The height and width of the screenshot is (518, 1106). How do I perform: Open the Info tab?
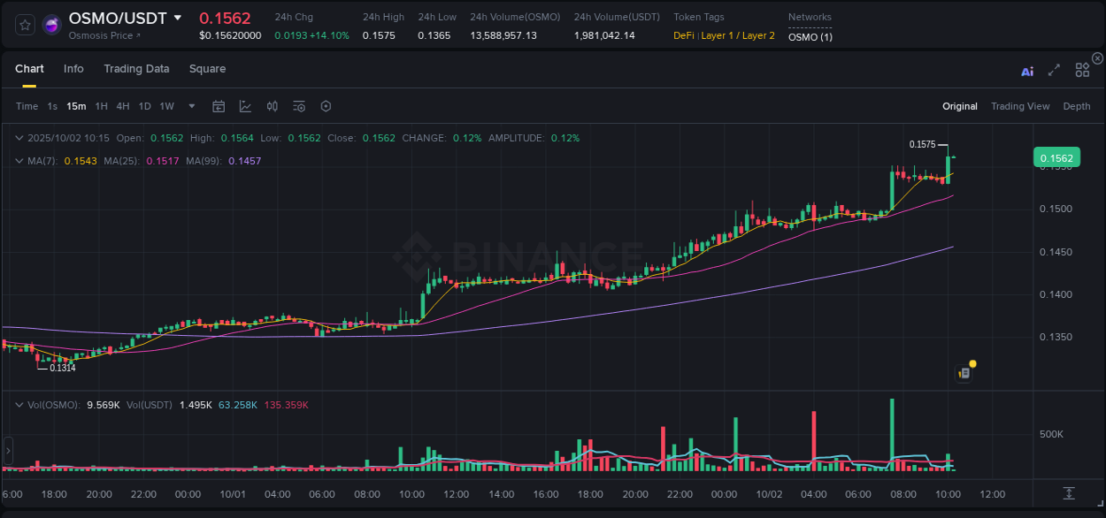coord(73,68)
